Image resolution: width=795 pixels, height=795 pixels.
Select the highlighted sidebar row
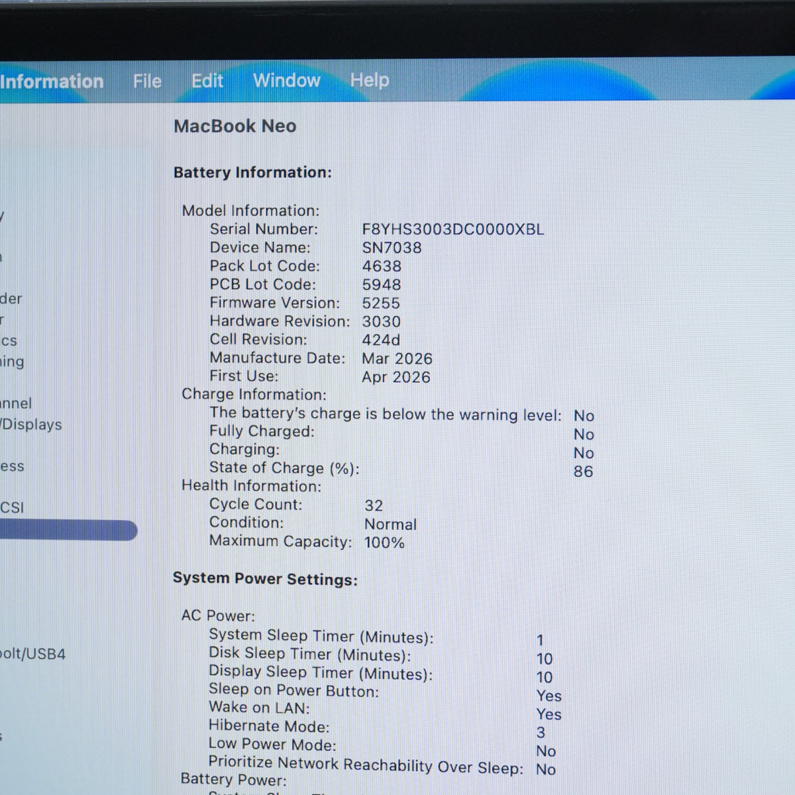[68, 530]
